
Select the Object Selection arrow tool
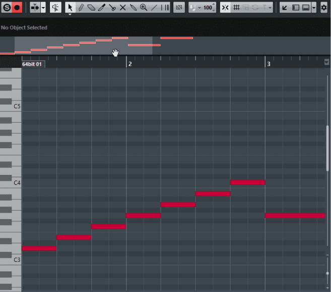tap(70, 8)
